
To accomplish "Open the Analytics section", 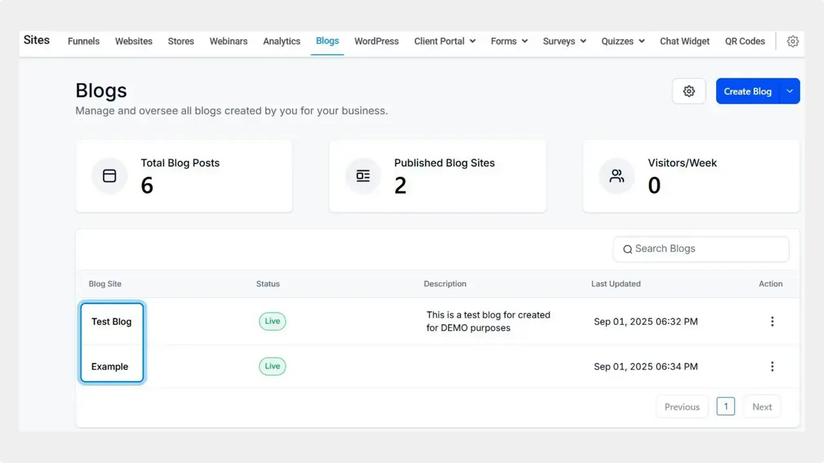I will tap(281, 41).
